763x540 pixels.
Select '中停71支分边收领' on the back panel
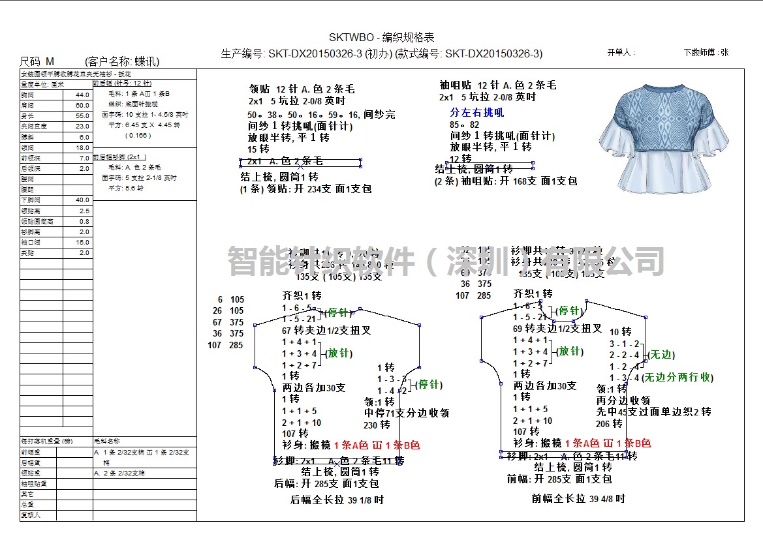click(x=407, y=413)
